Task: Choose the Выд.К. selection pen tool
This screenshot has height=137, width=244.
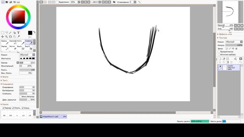Action: point(21,48)
